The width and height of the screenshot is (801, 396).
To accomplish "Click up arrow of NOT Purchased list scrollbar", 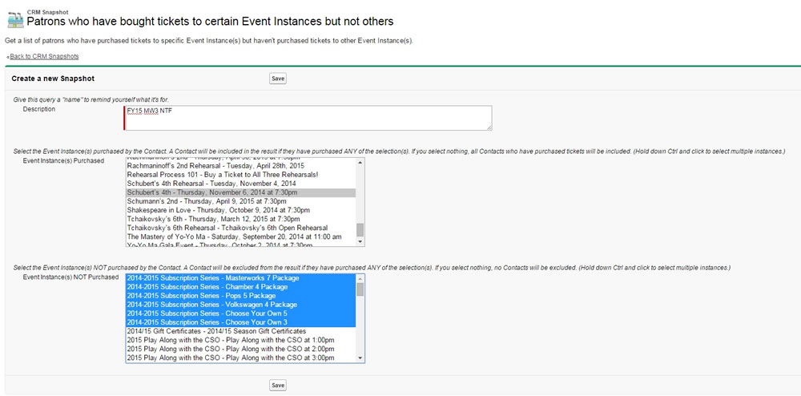I will pos(360,278).
